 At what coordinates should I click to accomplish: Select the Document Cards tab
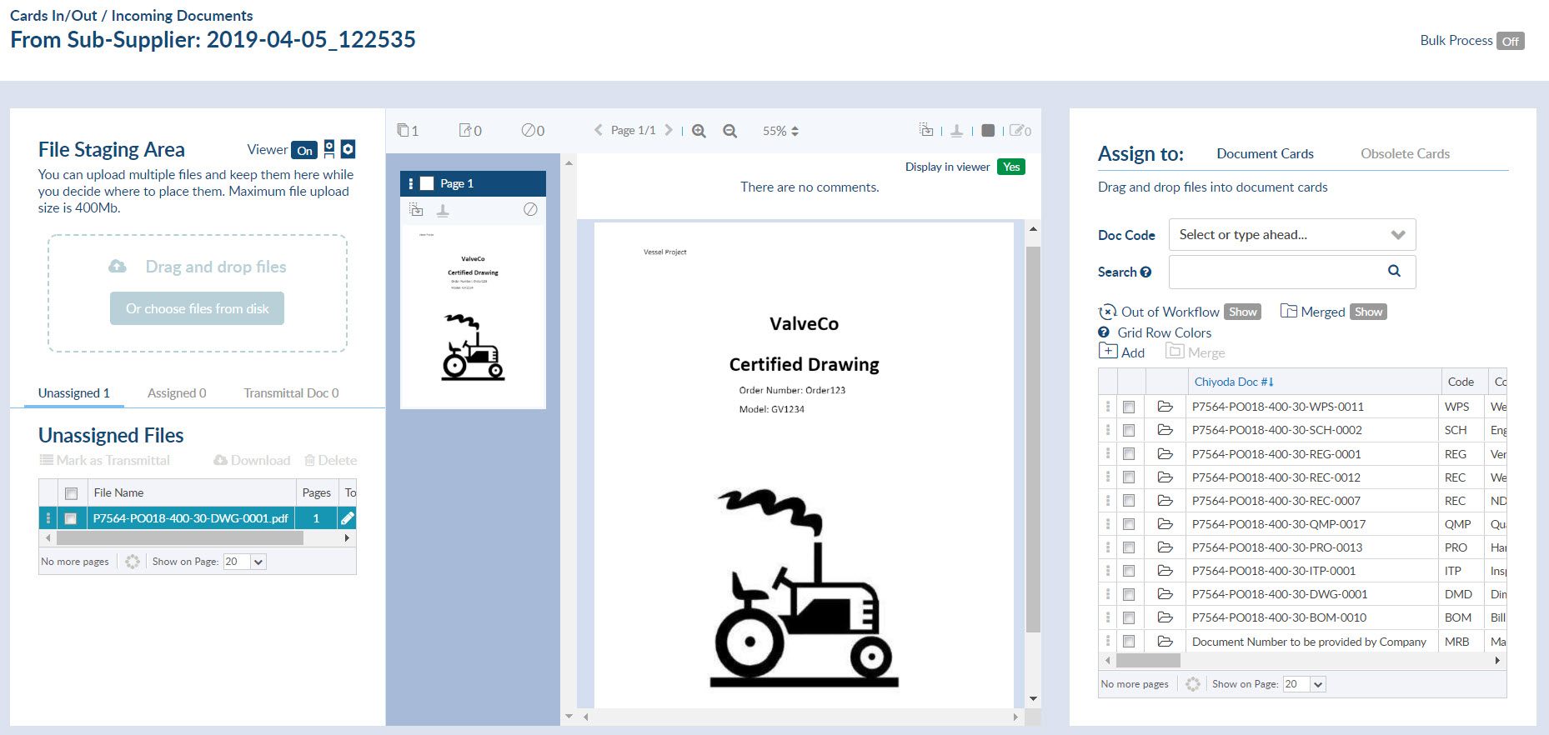[x=1265, y=154]
